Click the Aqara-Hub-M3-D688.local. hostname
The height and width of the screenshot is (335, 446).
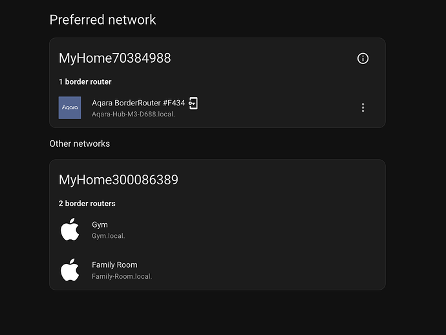pos(133,114)
